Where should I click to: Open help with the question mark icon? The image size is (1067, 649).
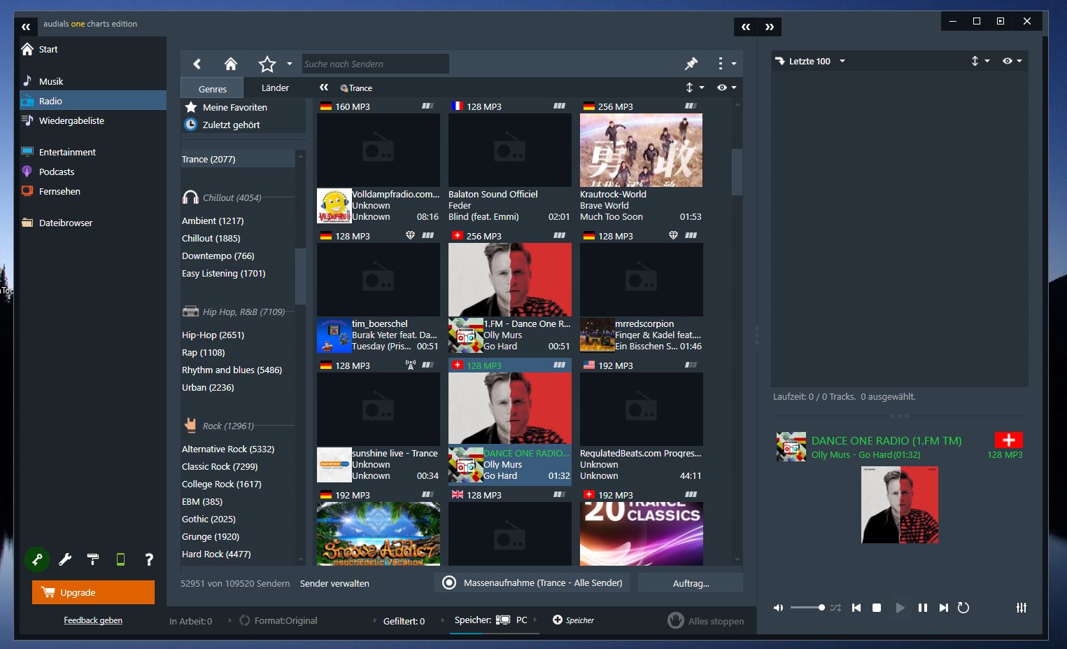click(148, 559)
